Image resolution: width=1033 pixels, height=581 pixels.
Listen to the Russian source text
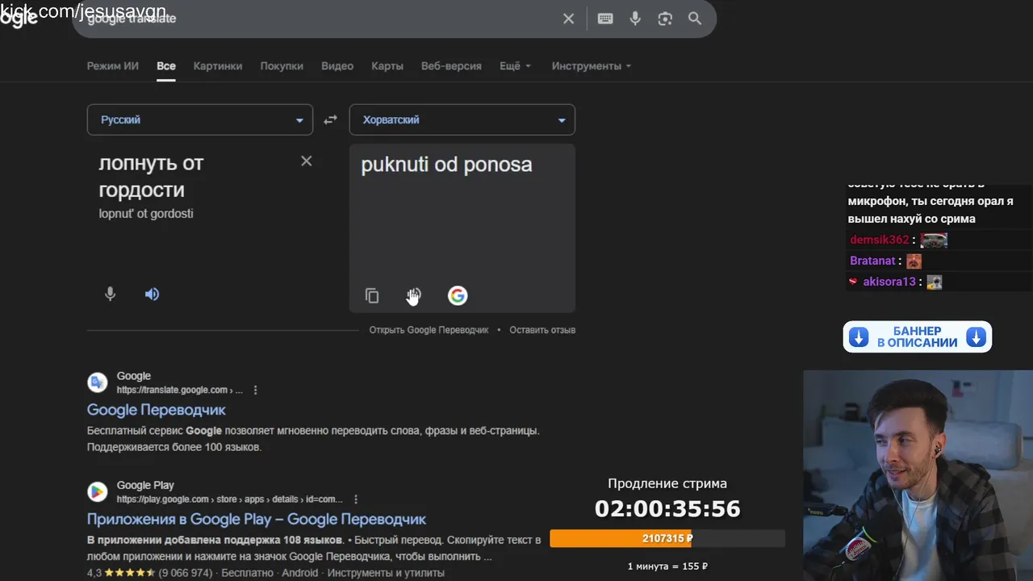click(x=152, y=295)
